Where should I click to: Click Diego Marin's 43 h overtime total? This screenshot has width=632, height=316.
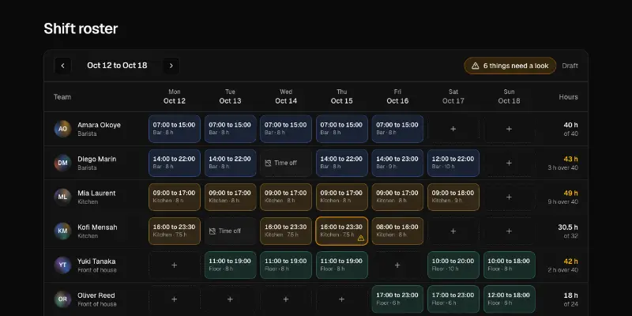[570, 160]
